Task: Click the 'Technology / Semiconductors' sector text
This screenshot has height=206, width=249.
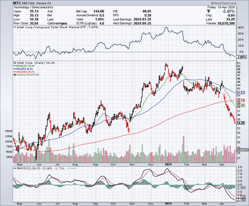Action: [33, 7]
